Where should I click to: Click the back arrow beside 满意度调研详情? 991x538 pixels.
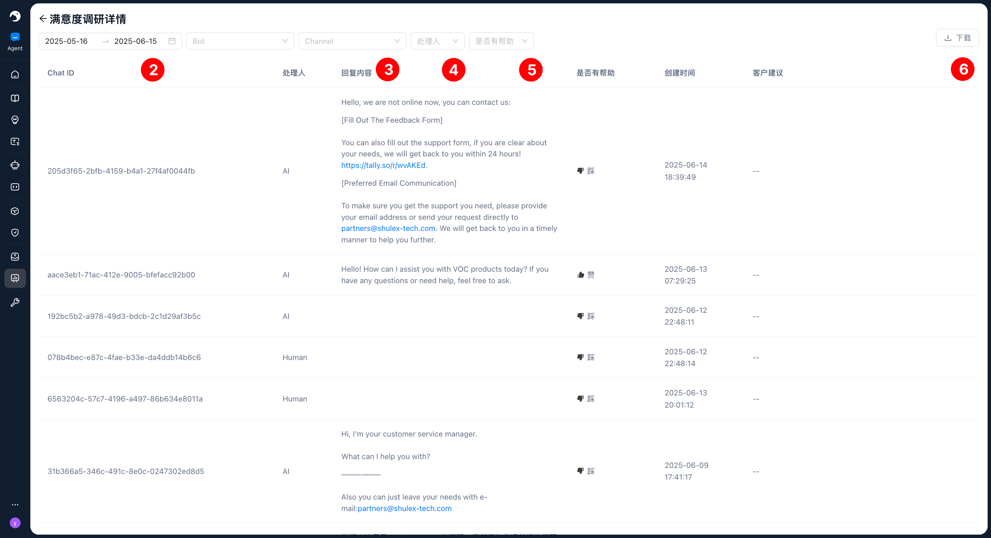[43, 19]
